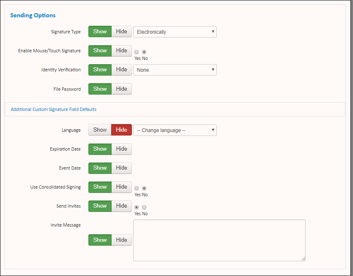Hide the Use Consolidated Signing field
The image size is (353, 276).
[x=121, y=187]
